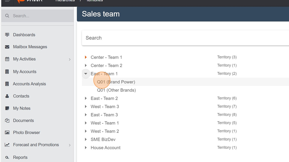Collapse the East - Team 1 node
Viewport: 289px width, 162px height.
point(86,74)
